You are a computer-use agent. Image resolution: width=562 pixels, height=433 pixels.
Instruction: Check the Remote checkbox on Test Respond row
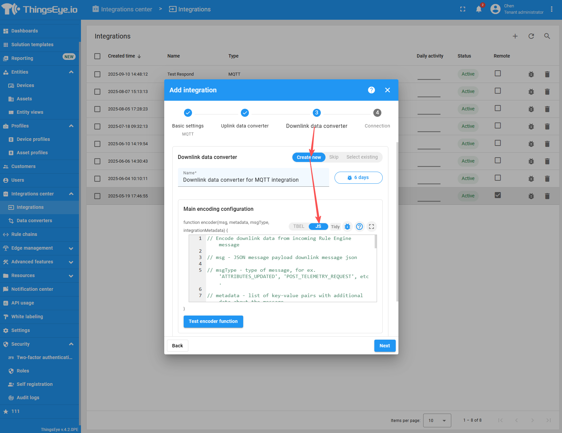[497, 74]
